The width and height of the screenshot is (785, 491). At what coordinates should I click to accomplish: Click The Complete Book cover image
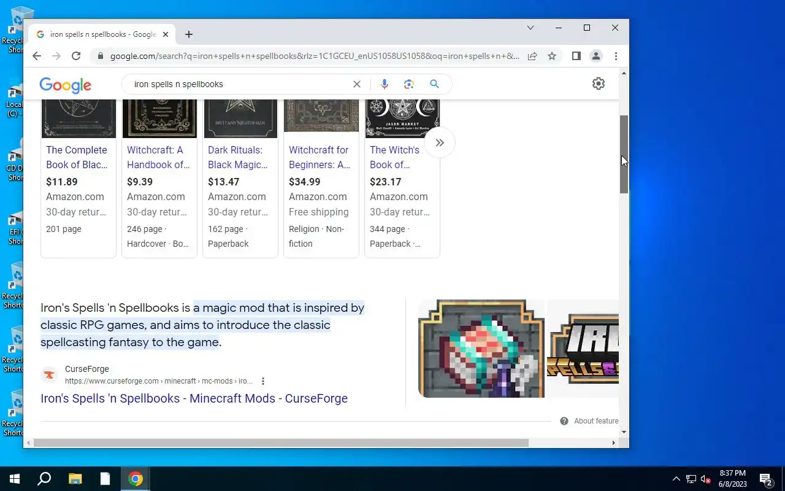78,119
